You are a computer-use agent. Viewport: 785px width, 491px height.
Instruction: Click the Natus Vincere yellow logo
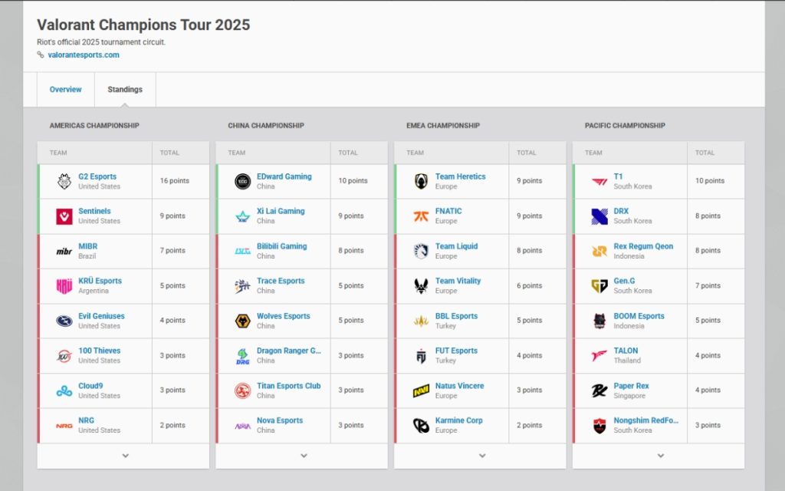coord(421,390)
